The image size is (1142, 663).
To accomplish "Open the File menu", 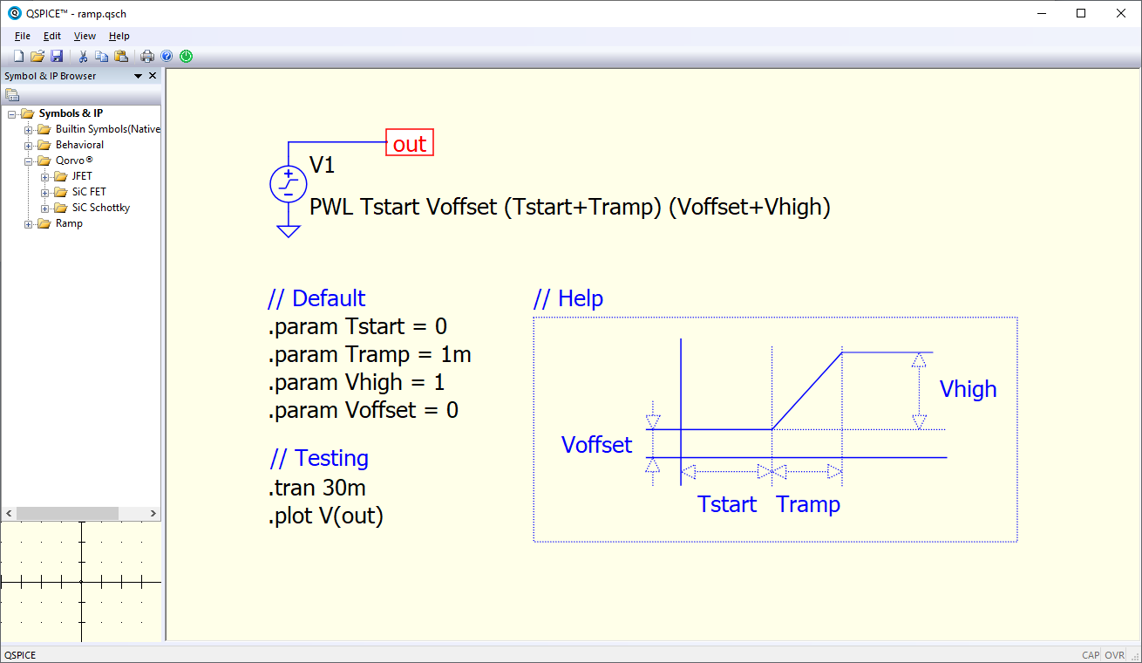I will click(23, 36).
